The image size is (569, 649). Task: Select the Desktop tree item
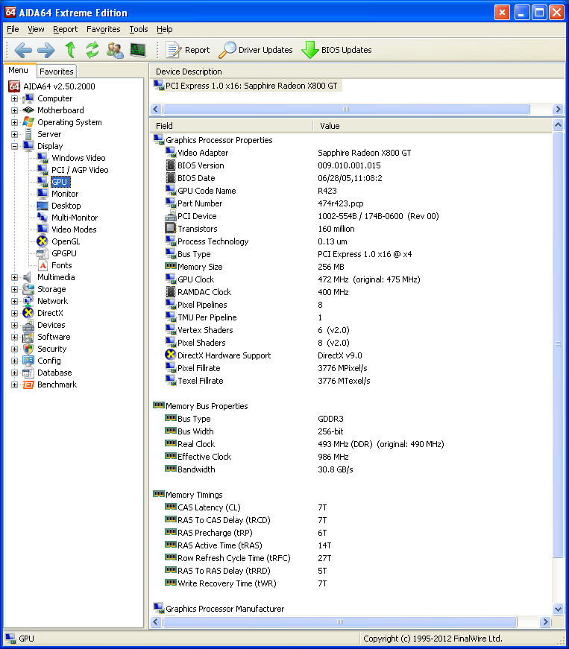66,206
